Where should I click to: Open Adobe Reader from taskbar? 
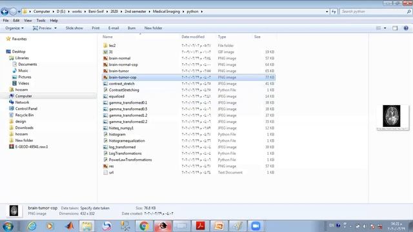200,226
